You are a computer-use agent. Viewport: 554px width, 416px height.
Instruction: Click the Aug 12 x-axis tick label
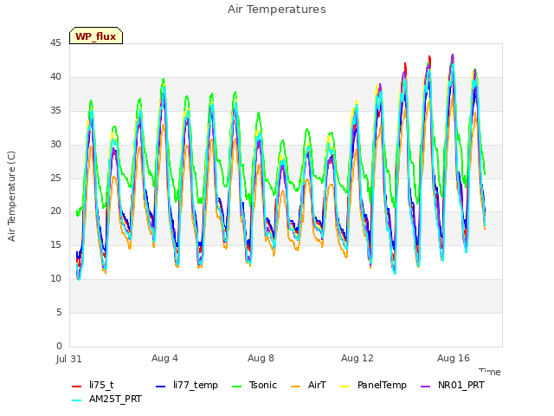coord(358,358)
